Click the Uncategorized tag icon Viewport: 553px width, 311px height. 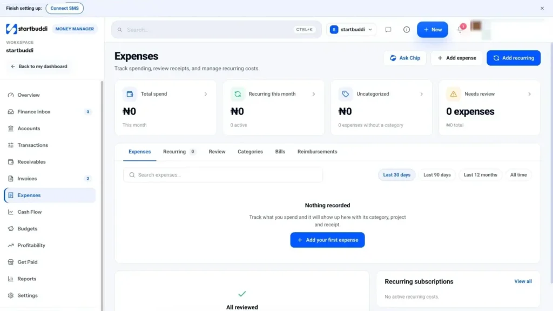coord(346,94)
